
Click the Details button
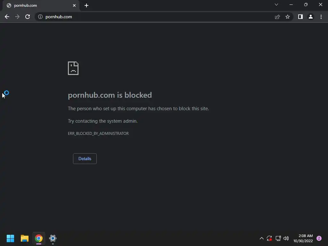pyautogui.click(x=85, y=159)
